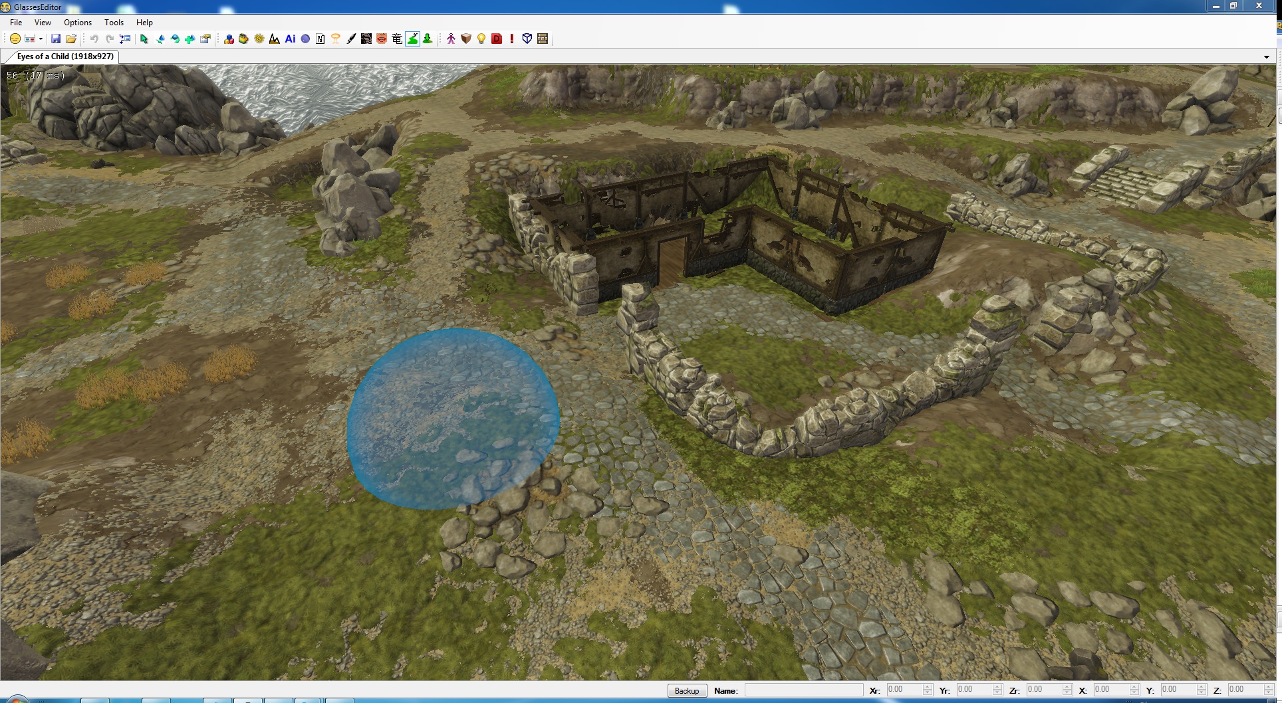Toggle the highlighted green terrain paint tool
The height and width of the screenshot is (703, 1282).
(x=412, y=39)
